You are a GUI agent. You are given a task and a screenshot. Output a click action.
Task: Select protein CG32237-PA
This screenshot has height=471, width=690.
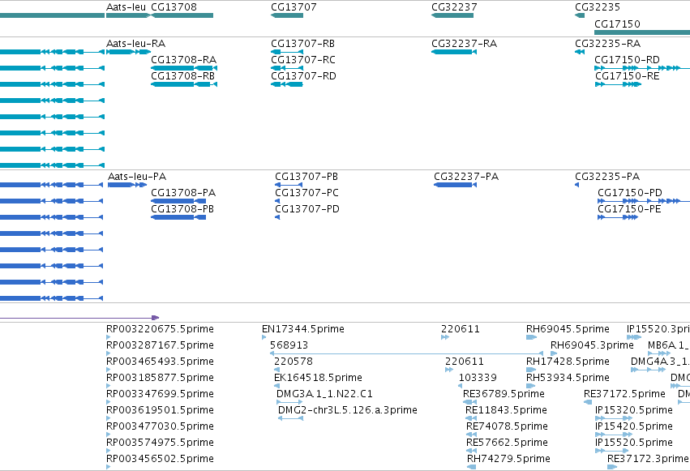pos(466,177)
